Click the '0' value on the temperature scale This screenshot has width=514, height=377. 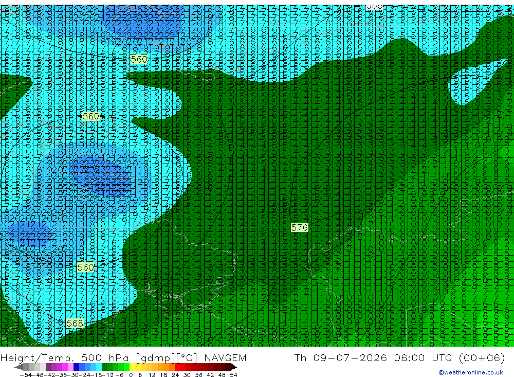pyautogui.click(x=131, y=375)
